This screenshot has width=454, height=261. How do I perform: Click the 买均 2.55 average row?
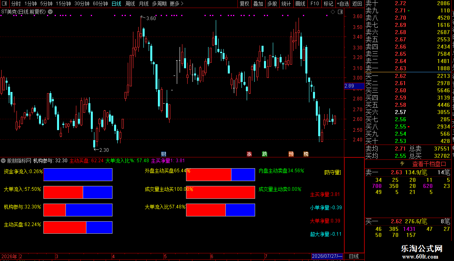pos(386,156)
